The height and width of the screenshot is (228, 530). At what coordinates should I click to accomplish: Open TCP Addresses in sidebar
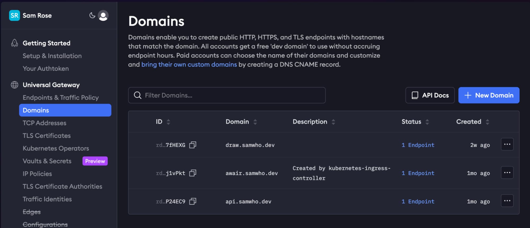coord(45,123)
